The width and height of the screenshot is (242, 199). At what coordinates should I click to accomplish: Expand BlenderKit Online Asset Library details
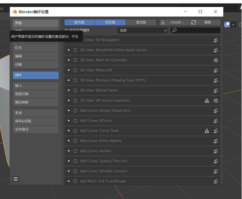69,50
